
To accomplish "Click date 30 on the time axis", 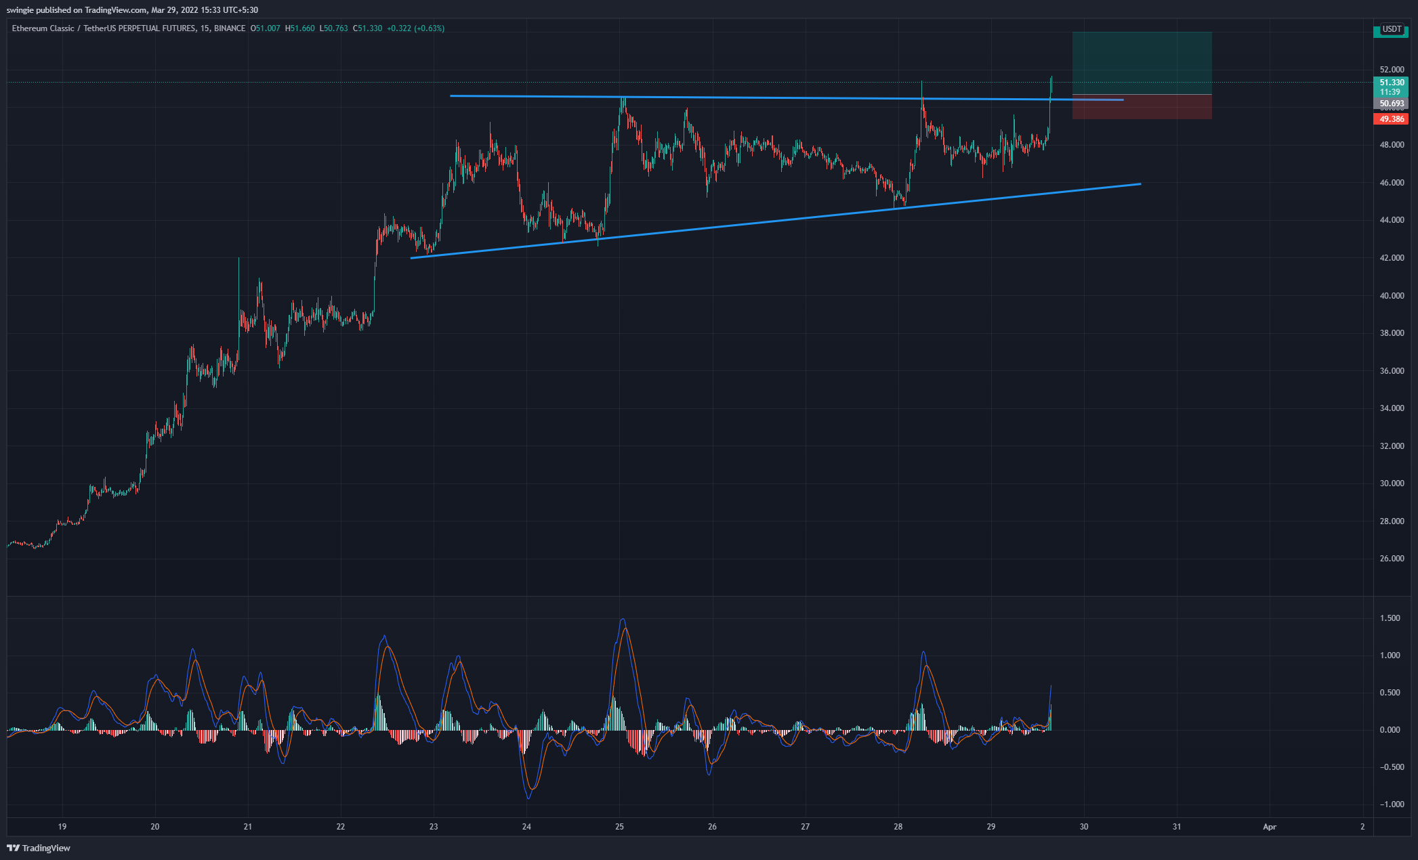I will pyautogui.click(x=1084, y=827).
